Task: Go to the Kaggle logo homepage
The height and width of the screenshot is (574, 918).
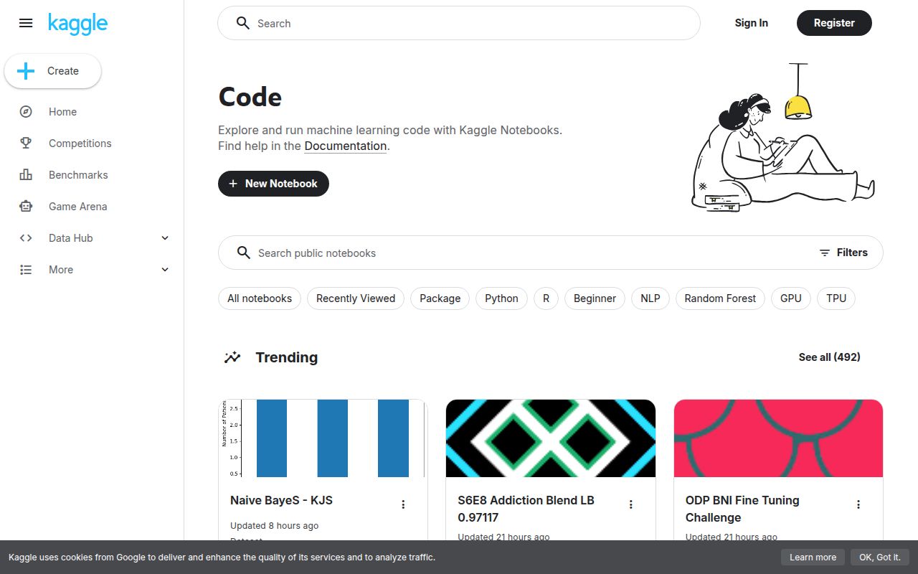Action: pyautogui.click(x=77, y=24)
